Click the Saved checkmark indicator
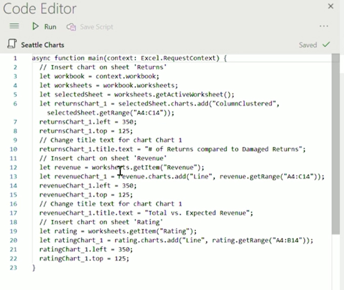Image resolution: width=344 pixels, height=290 pixels. pyautogui.click(x=326, y=45)
